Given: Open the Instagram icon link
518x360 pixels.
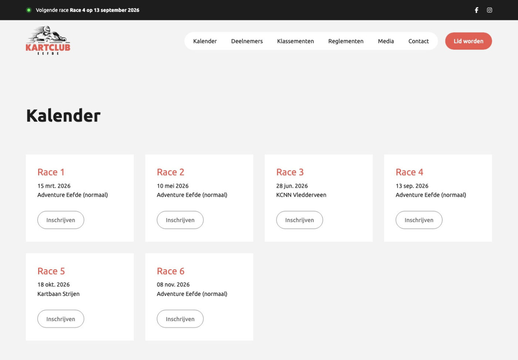Looking at the screenshot, I should [x=490, y=10].
